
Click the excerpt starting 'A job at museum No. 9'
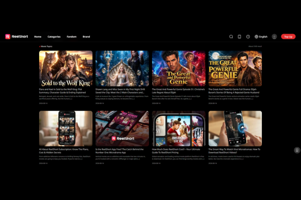click(122, 97)
